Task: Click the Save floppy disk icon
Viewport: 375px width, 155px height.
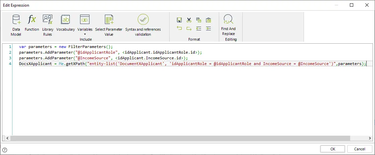Action: [x=179, y=20]
